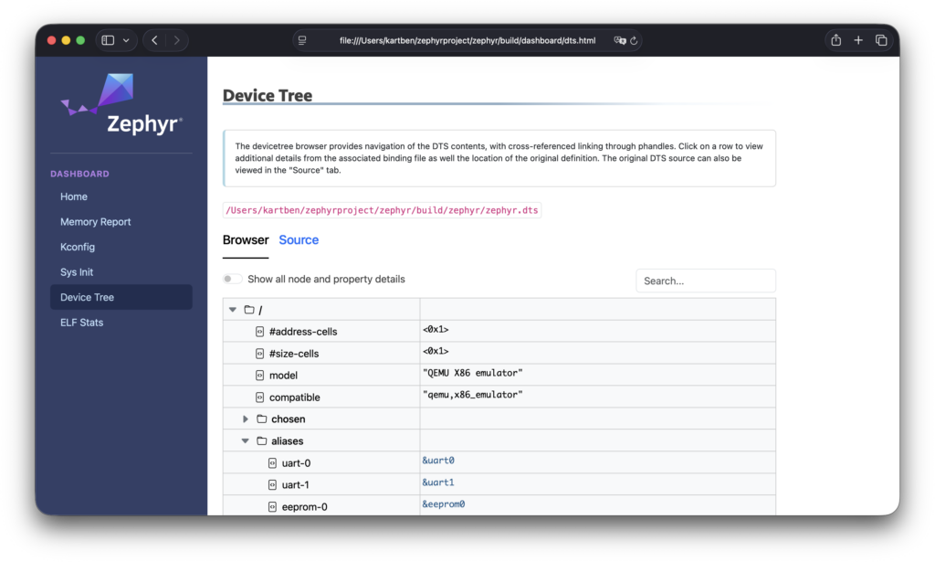Click the property icon beside model

(259, 376)
